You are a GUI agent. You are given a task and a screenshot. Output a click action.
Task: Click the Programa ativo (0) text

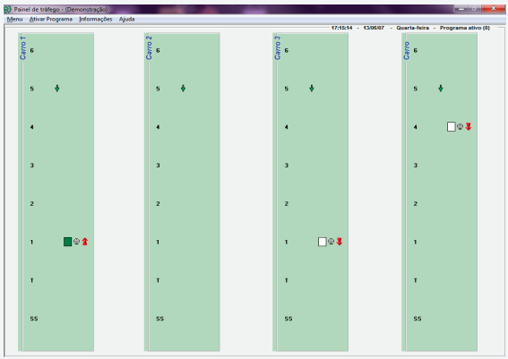(x=465, y=28)
